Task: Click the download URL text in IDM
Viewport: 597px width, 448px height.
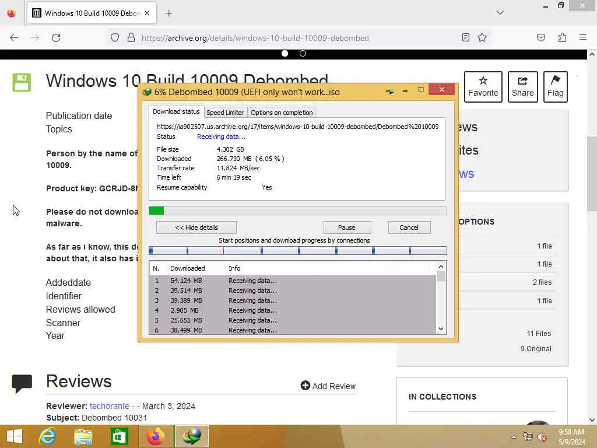Action: (x=298, y=127)
